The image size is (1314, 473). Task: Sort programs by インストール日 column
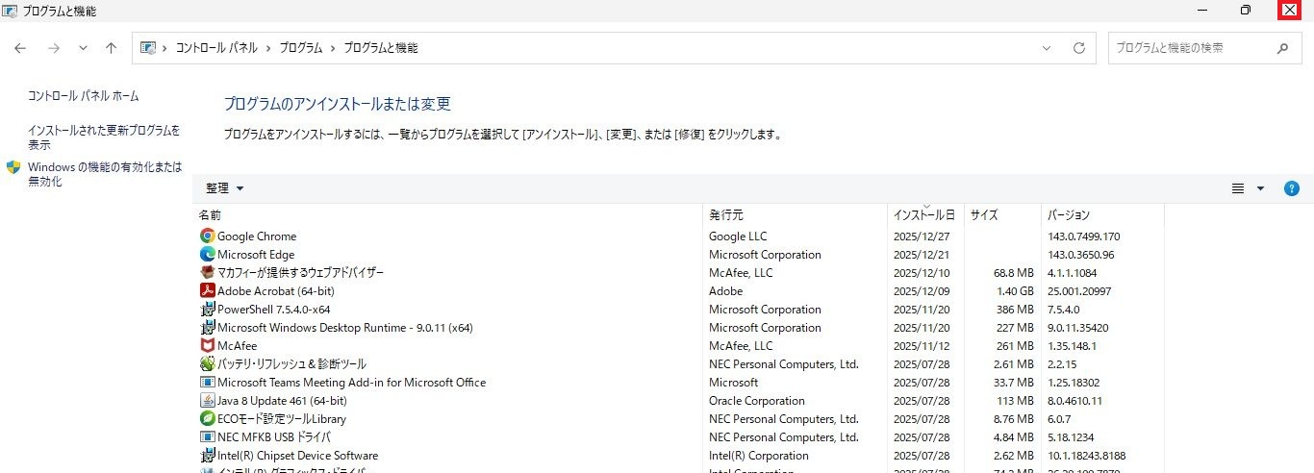tap(923, 215)
